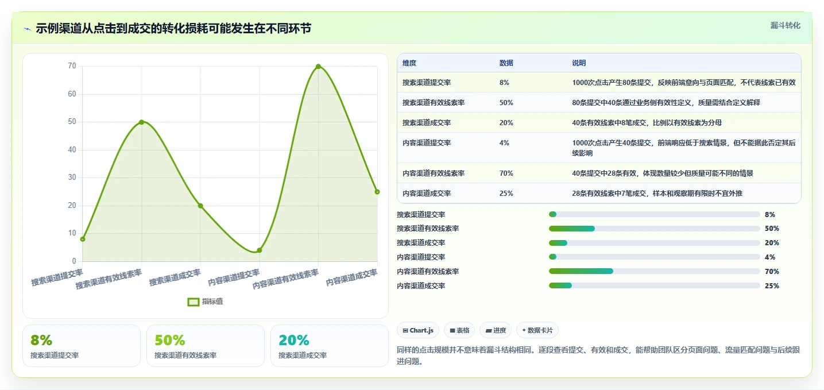Toggle the 指标值 legend swatch under the chart

[x=194, y=302]
